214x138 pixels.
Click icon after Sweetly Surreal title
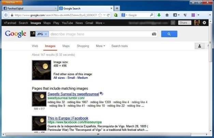click(101, 94)
